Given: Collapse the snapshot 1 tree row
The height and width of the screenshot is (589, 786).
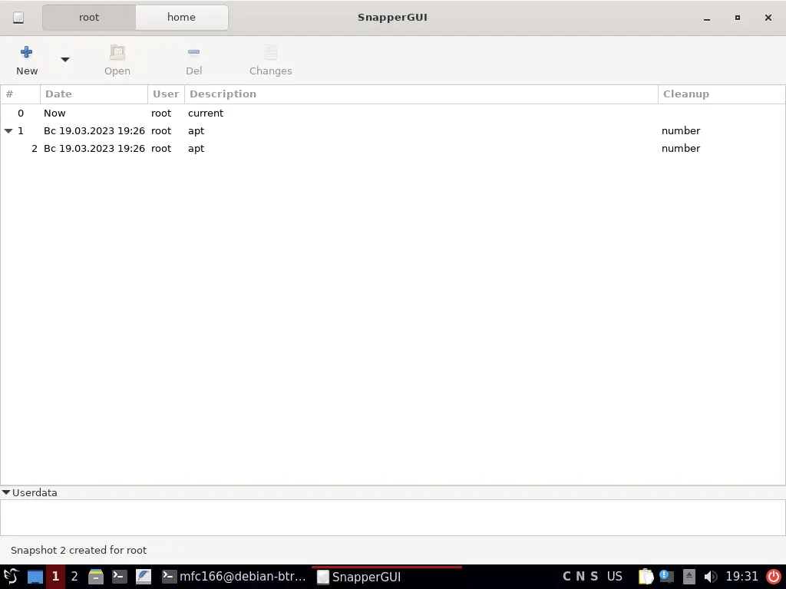Looking at the screenshot, I should coord(8,131).
